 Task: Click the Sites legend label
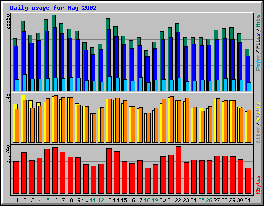click(x=258, y=135)
